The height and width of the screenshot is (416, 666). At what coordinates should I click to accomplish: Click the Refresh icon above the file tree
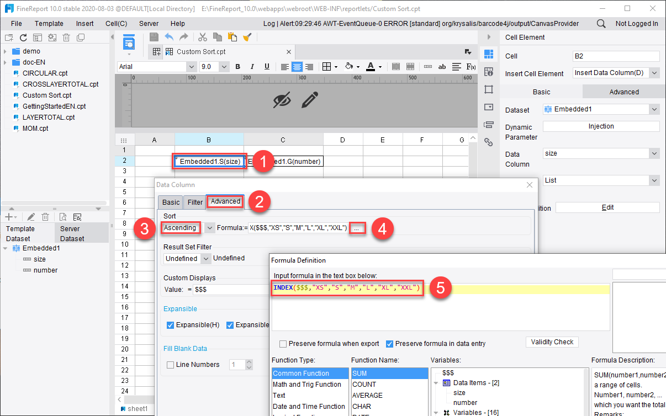23,37
